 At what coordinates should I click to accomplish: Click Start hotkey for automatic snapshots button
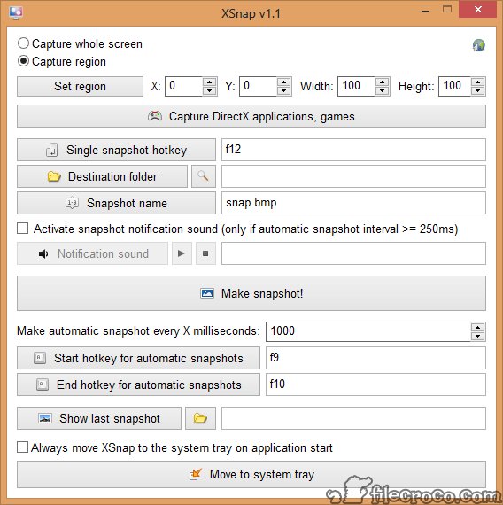[x=138, y=358]
